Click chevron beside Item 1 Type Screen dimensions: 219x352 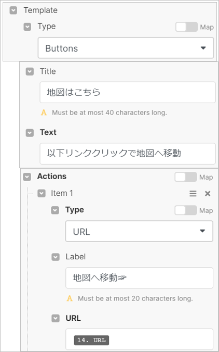point(55,210)
